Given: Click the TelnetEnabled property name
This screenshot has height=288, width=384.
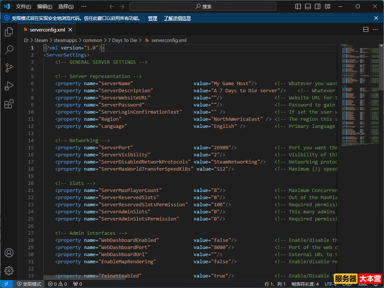Looking at the screenshot, I should [x=120, y=276].
